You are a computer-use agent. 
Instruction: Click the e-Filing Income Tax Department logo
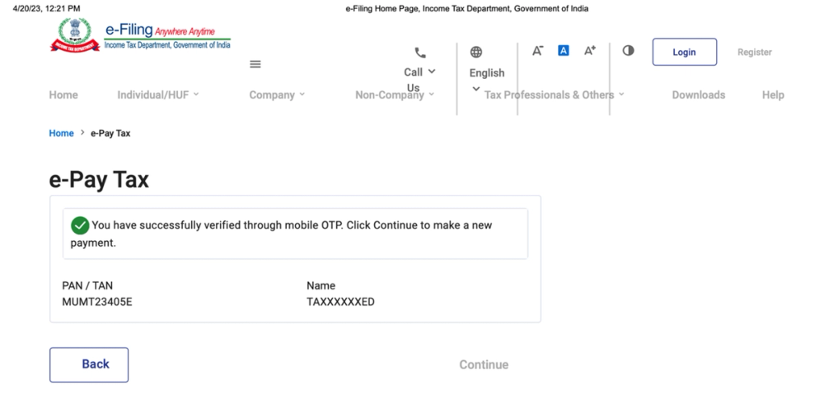[140, 35]
